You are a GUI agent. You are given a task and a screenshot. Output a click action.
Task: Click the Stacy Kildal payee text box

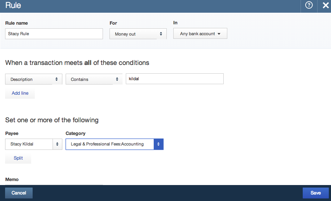click(29, 144)
